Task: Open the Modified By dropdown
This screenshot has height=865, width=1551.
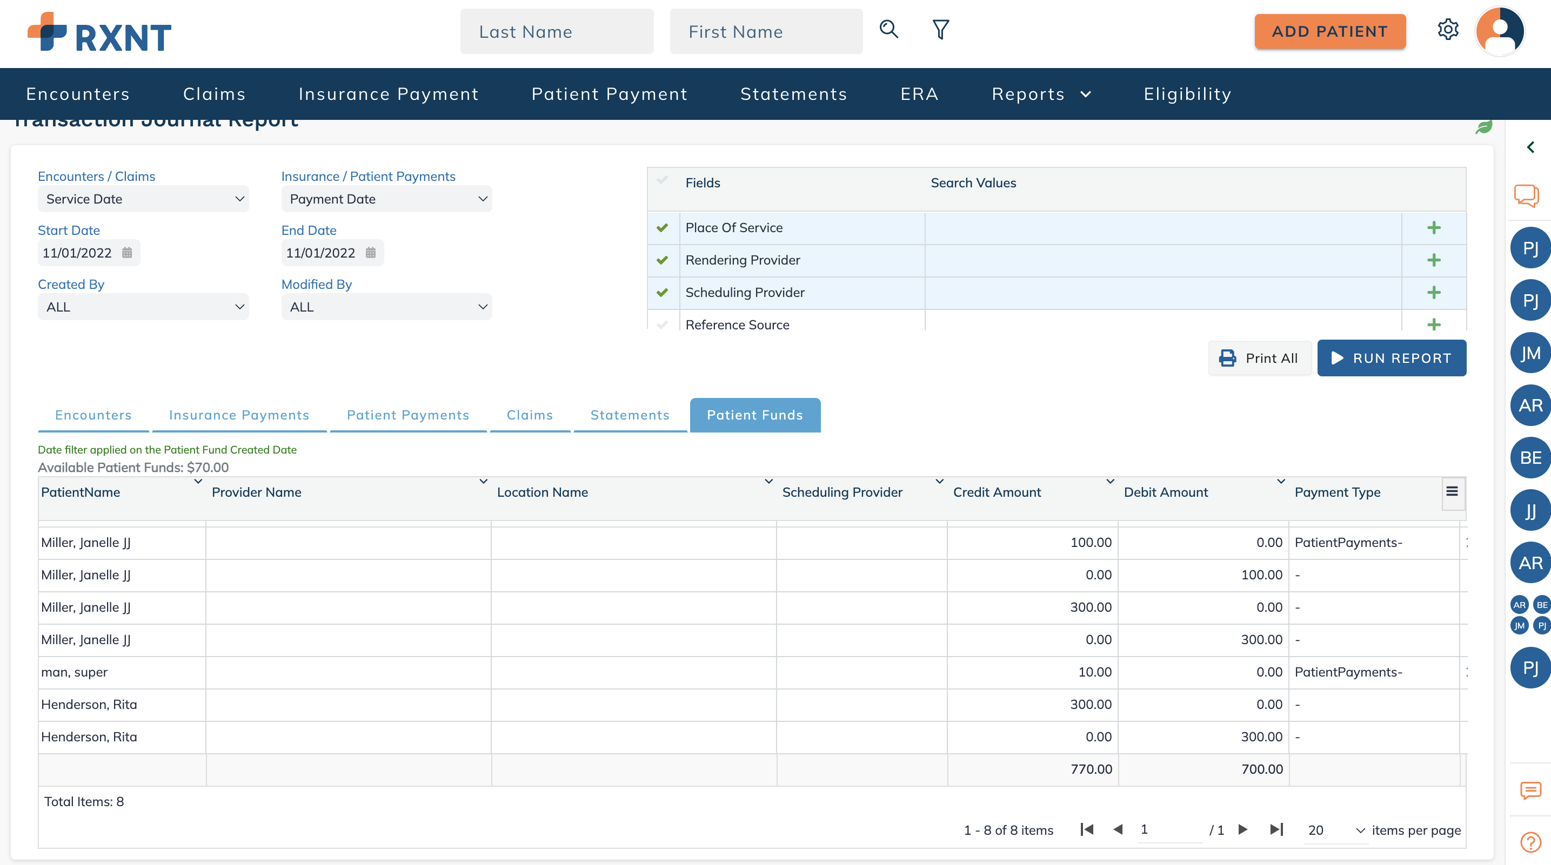Action: [386, 307]
